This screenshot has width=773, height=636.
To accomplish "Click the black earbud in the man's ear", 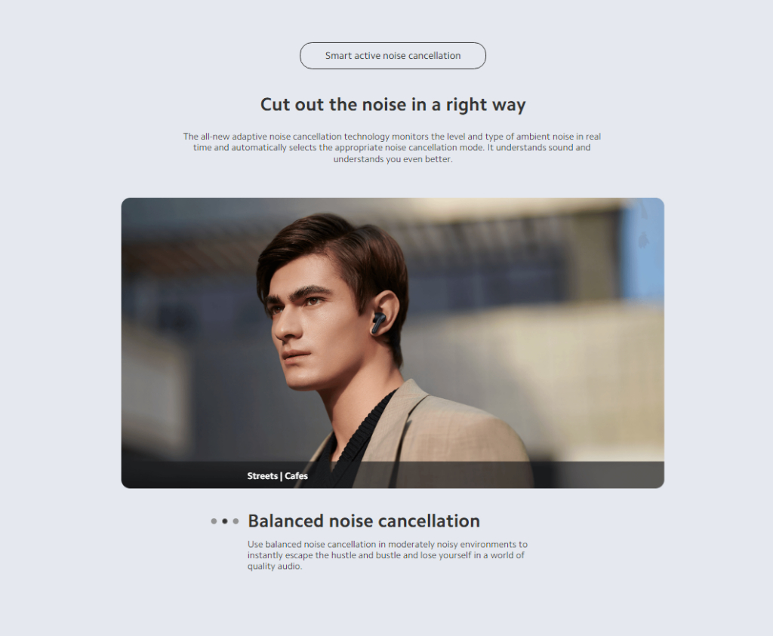I will (x=377, y=323).
